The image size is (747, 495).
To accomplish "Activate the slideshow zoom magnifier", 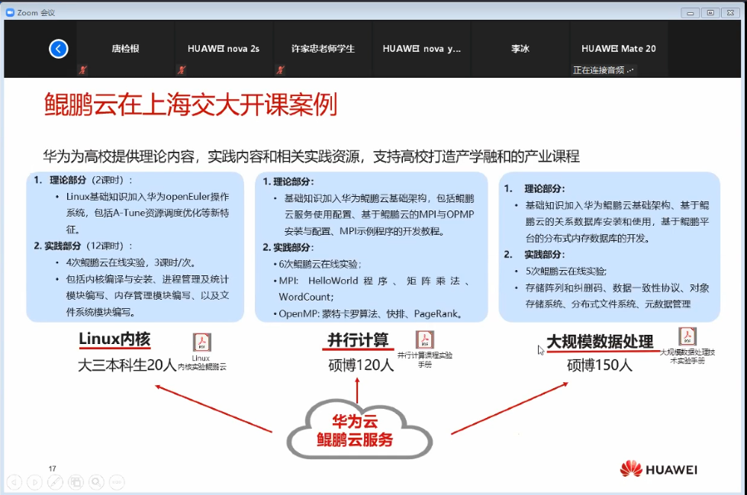I will point(96,481).
